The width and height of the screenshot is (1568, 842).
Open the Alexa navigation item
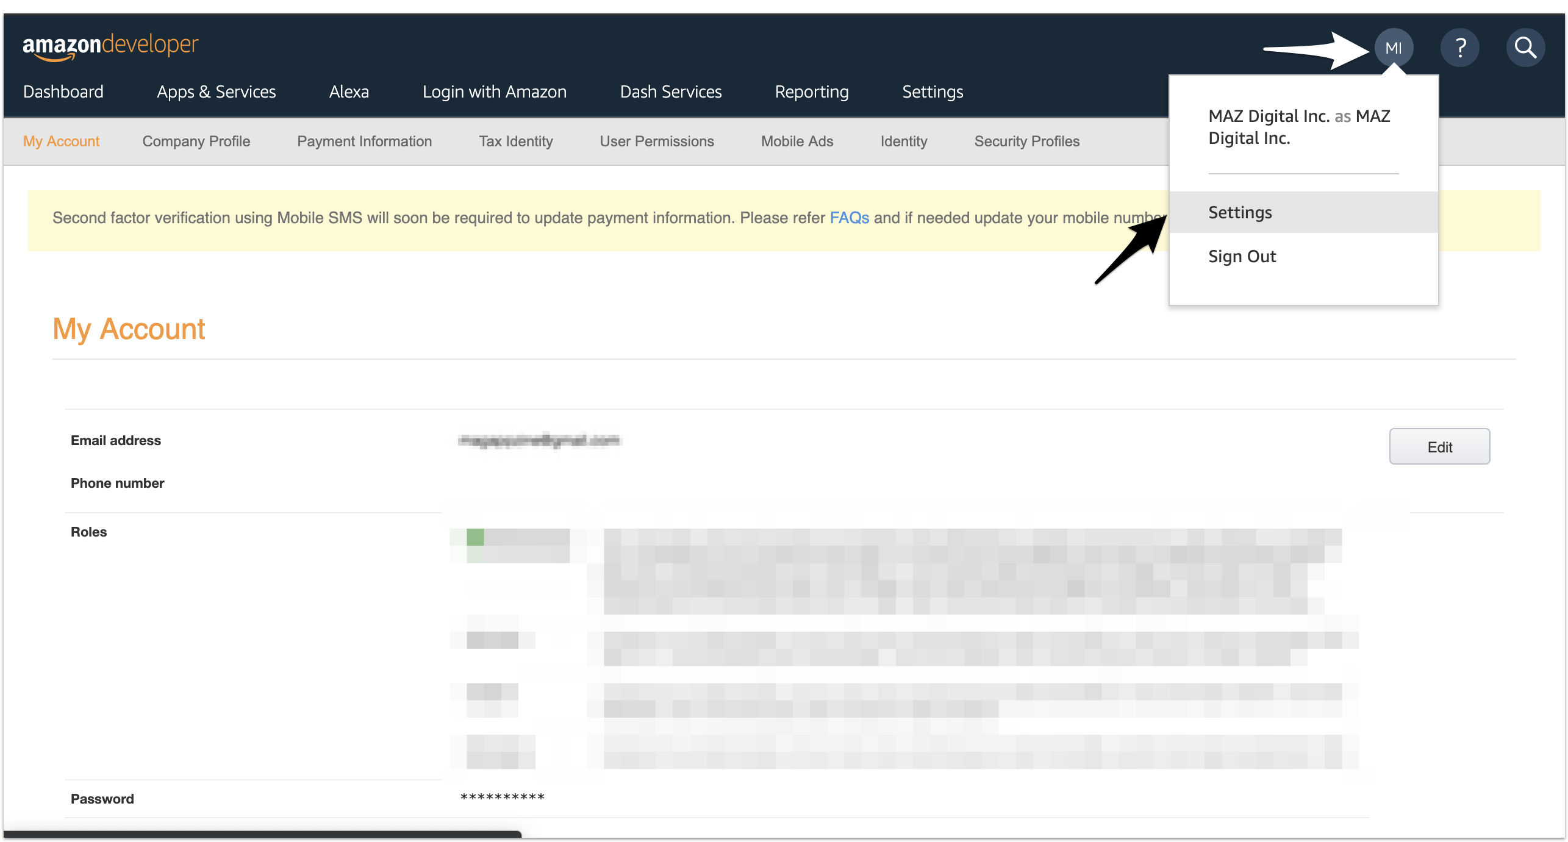pyautogui.click(x=349, y=91)
